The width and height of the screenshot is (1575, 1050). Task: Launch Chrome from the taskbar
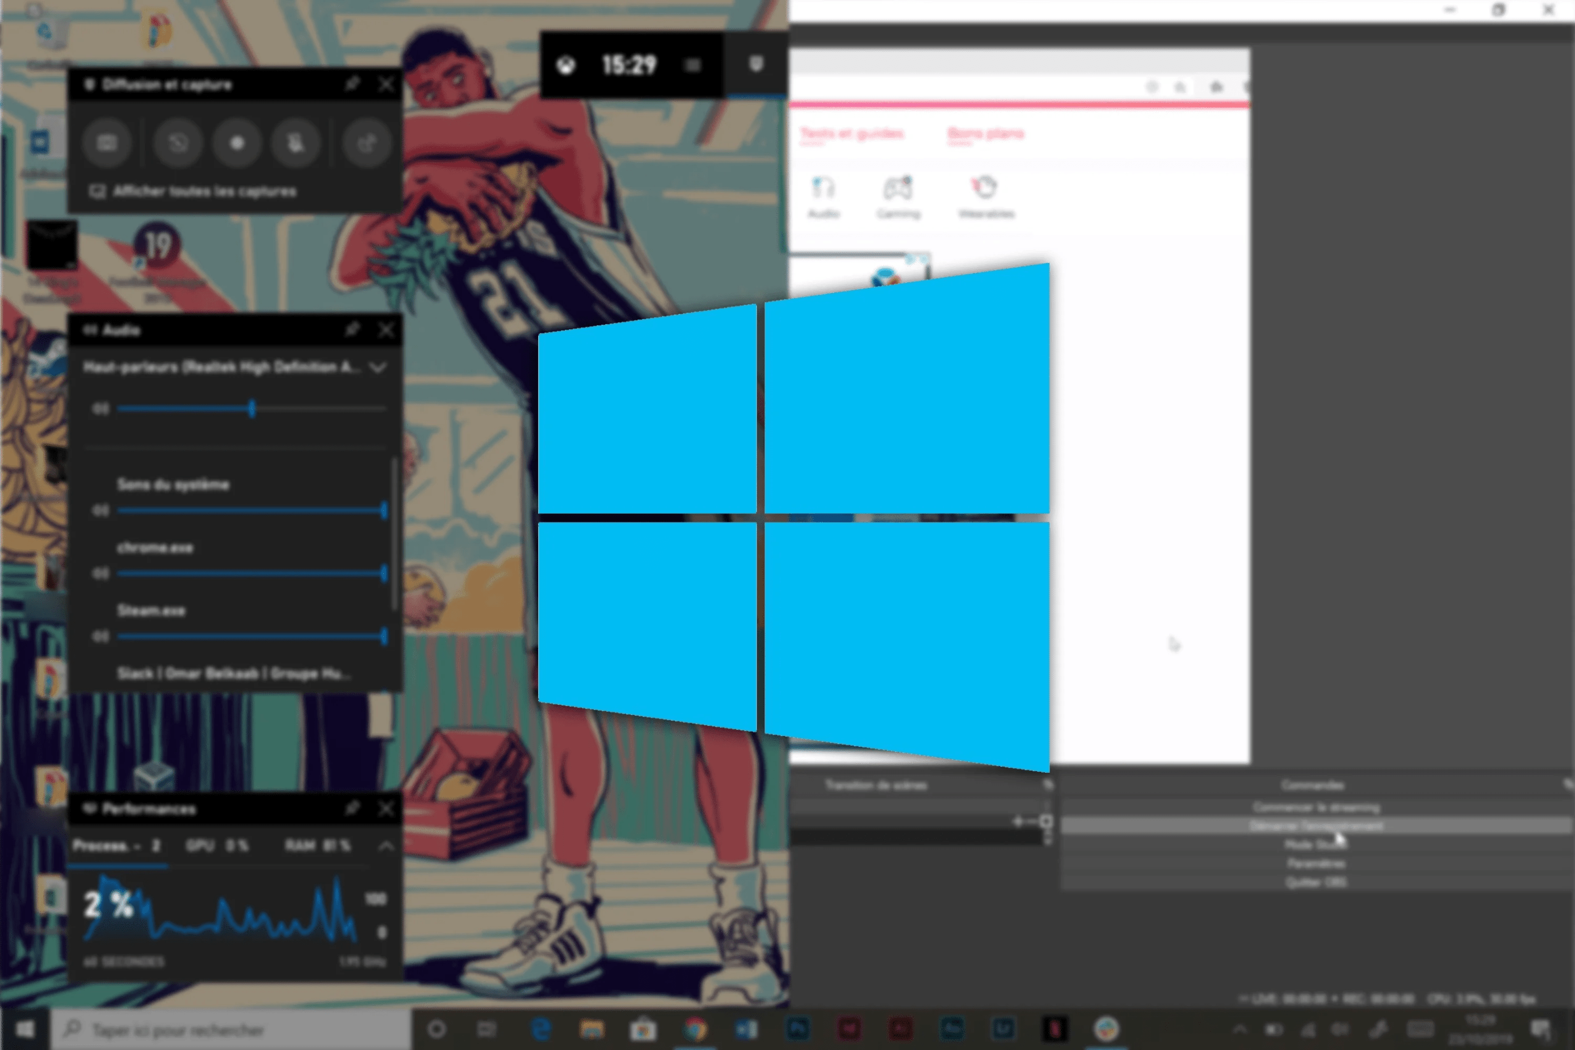coord(697,1029)
